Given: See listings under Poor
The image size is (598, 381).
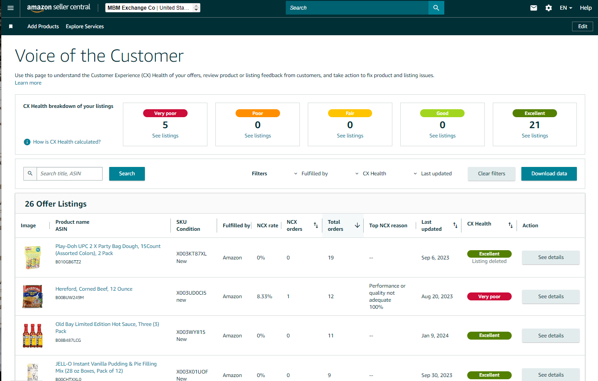Looking at the screenshot, I should (258, 136).
